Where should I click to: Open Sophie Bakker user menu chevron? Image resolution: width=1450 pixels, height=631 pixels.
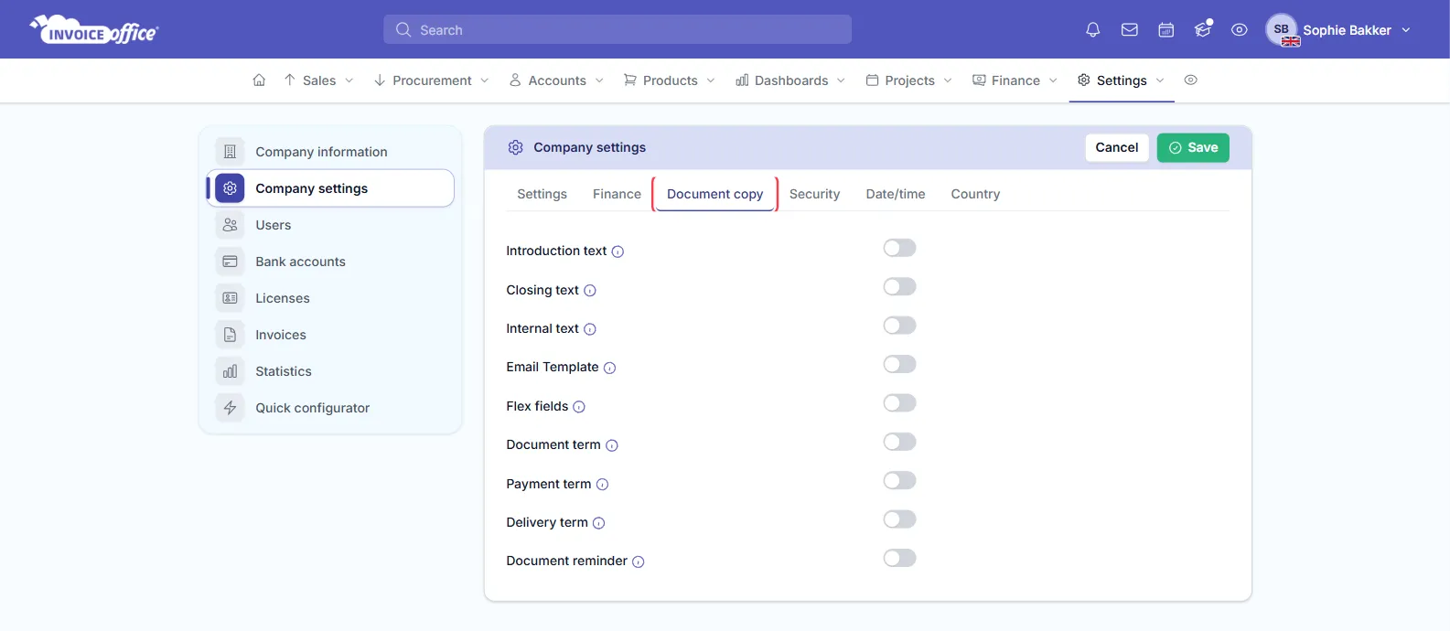1406,30
